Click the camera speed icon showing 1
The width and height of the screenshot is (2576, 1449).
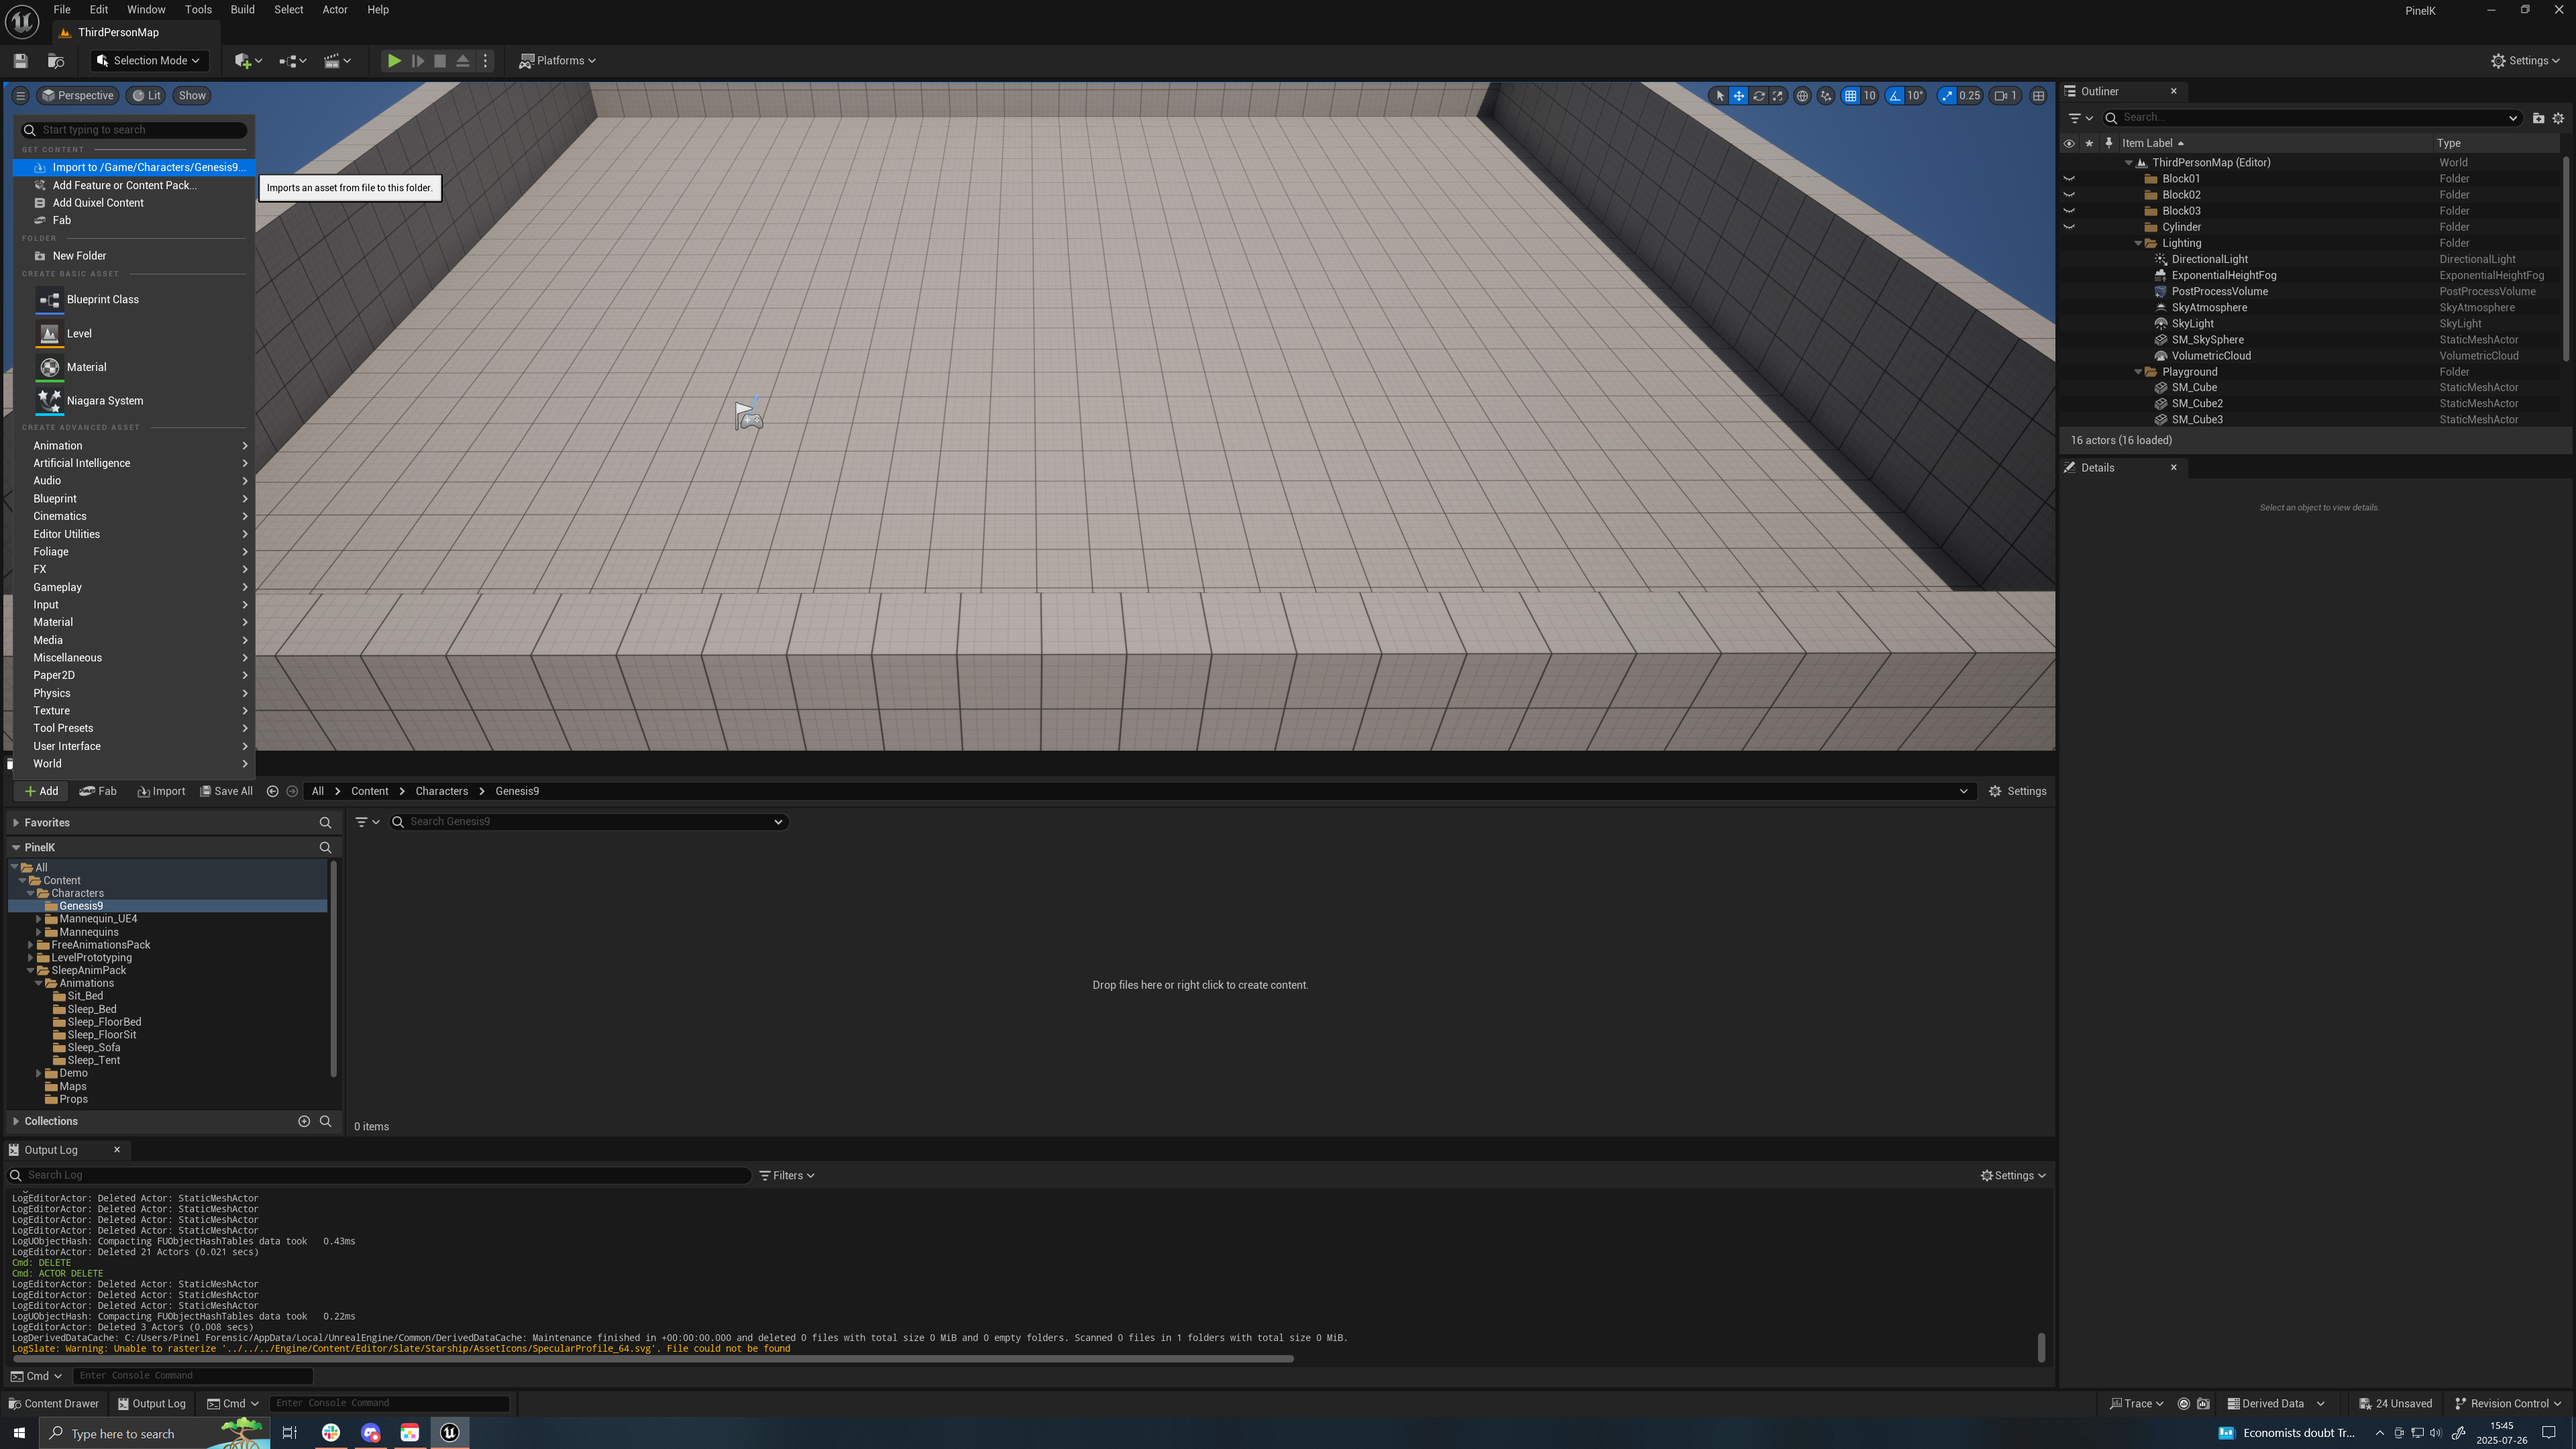tap(2005, 96)
